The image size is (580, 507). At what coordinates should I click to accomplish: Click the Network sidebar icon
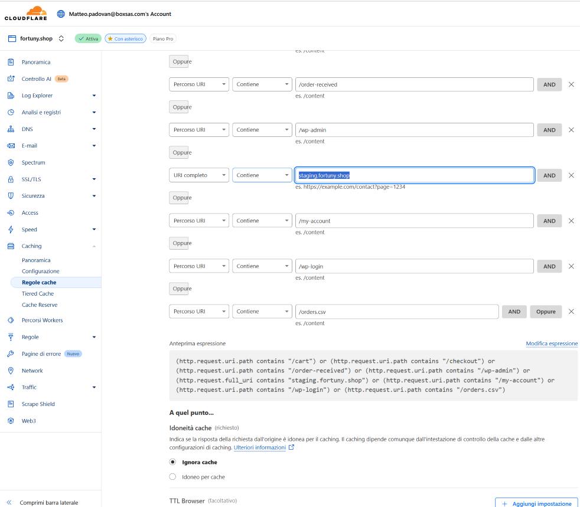click(x=10, y=371)
